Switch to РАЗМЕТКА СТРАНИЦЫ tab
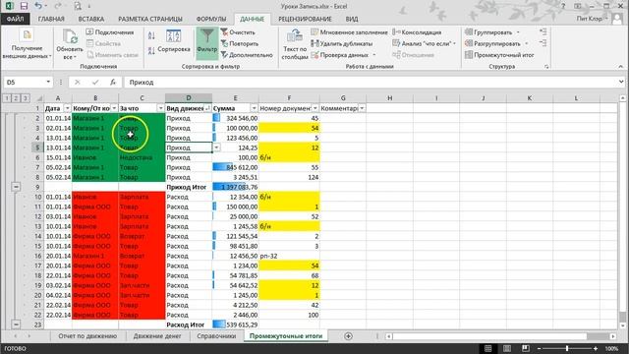Viewport: 629px width, 354px height. coord(150,19)
